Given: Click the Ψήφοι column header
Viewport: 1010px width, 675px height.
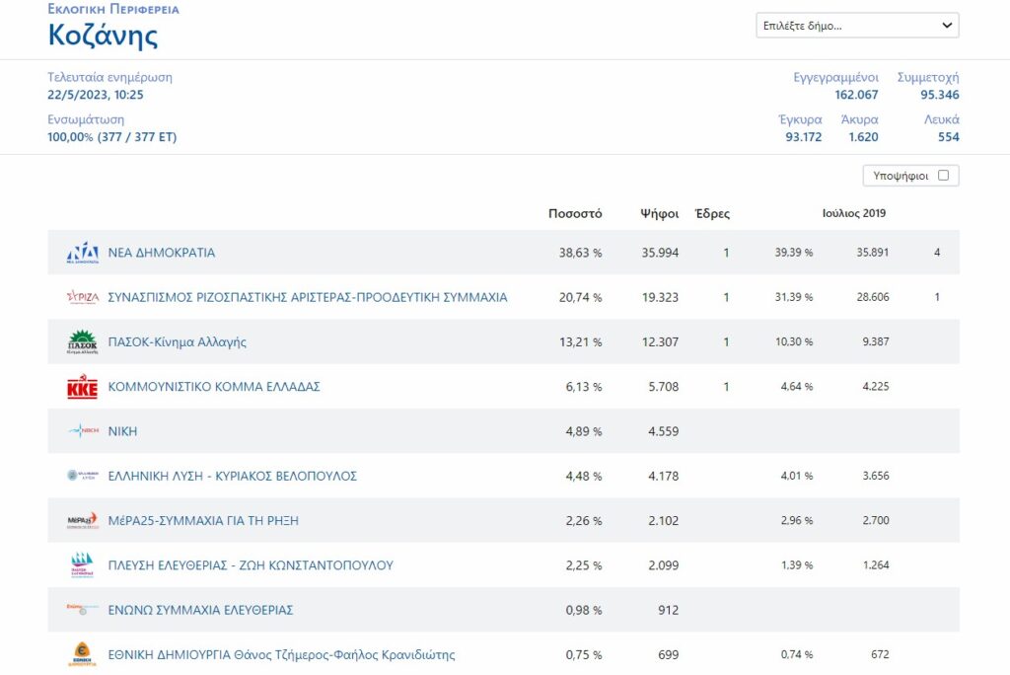Looking at the screenshot, I should [659, 213].
